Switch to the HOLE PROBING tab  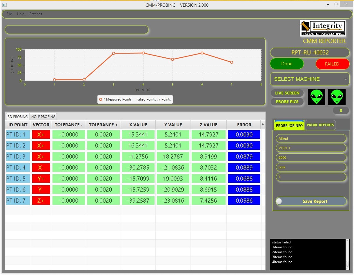pyautogui.click(x=43, y=116)
